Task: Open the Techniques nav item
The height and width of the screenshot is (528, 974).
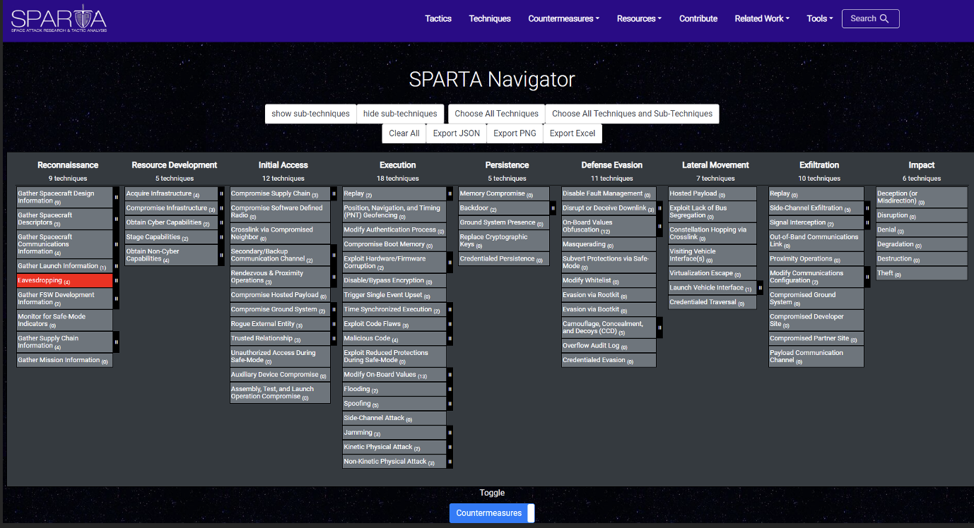Action: pos(490,18)
